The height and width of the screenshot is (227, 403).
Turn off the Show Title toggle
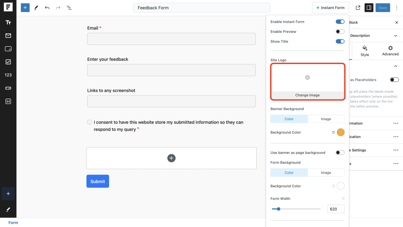(340, 41)
